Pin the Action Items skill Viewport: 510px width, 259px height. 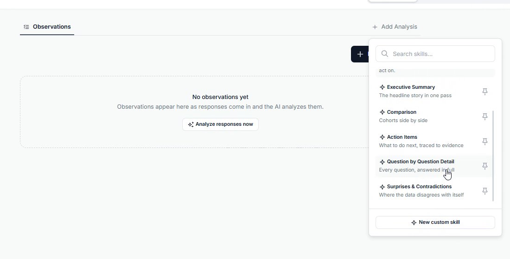pyautogui.click(x=484, y=141)
